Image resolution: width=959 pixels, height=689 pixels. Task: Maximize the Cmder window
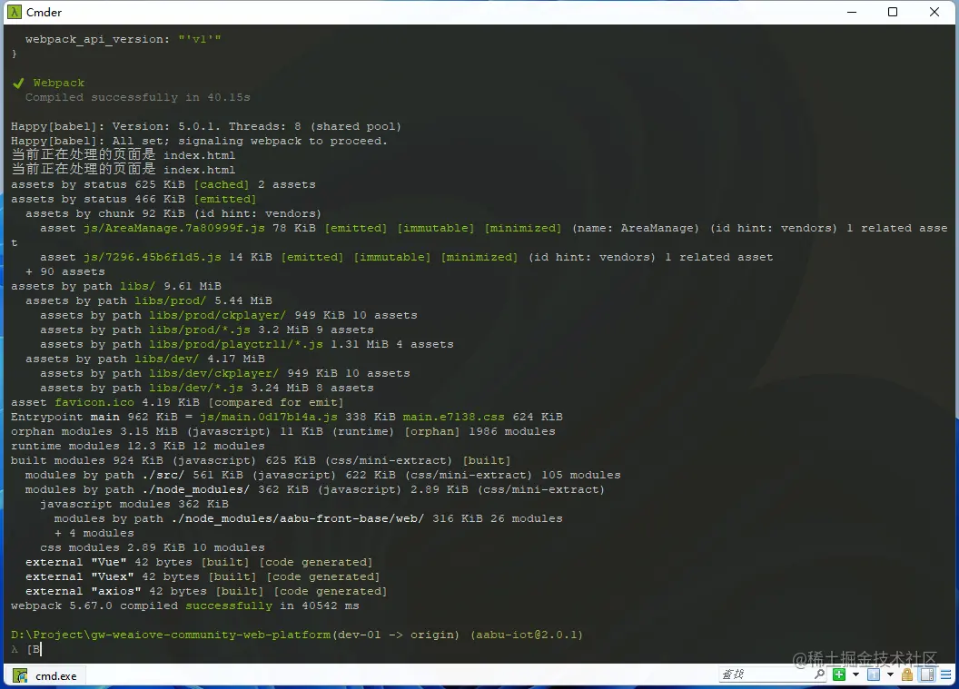tap(893, 12)
